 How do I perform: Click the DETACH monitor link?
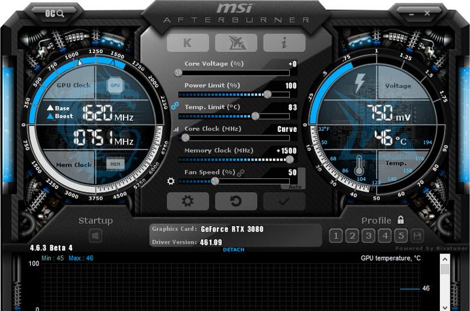[234, 250]
